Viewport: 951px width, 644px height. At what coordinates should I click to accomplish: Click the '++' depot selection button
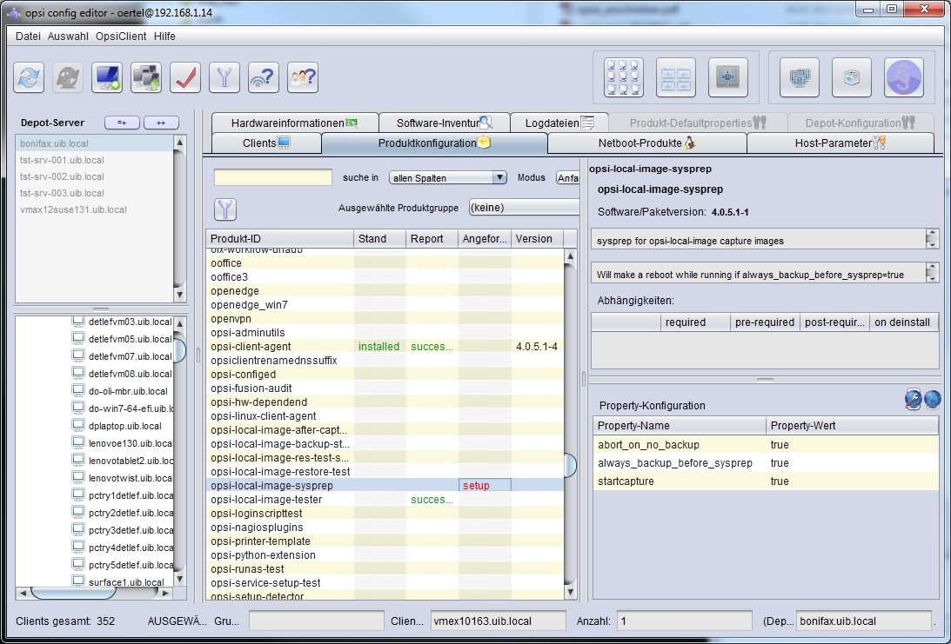[x=161, y=123]
